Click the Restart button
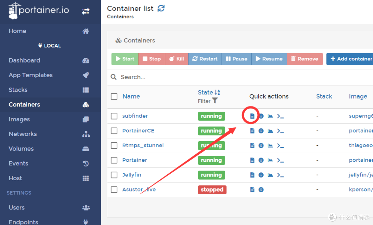 pyautogui.click(x=205, y=59)
